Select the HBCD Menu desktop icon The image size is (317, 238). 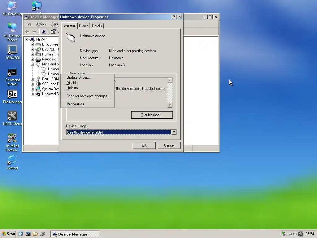click(x=12, y=119)
